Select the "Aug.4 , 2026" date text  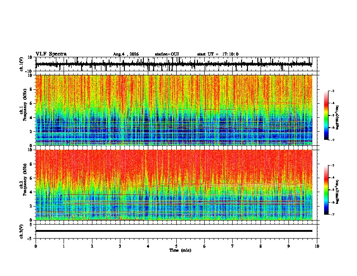tap(126, 54)
